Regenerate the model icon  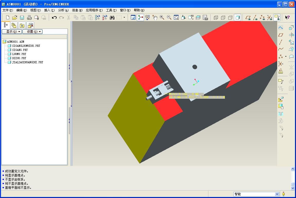point(98,17)
